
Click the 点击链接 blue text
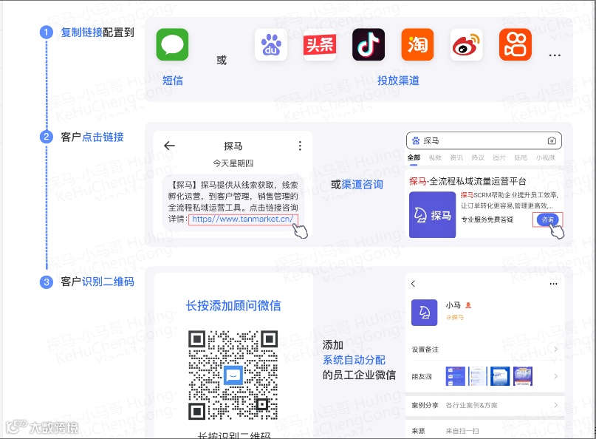pos(103,137)
